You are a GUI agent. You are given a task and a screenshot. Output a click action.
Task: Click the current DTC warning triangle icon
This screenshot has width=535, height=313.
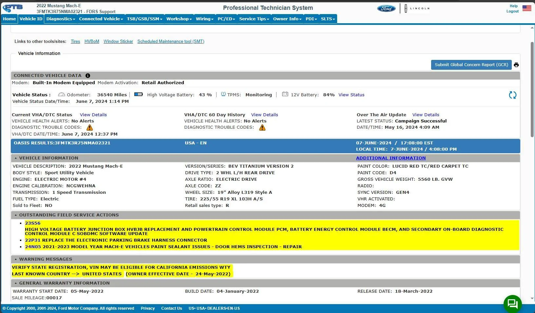click(89, 128)
